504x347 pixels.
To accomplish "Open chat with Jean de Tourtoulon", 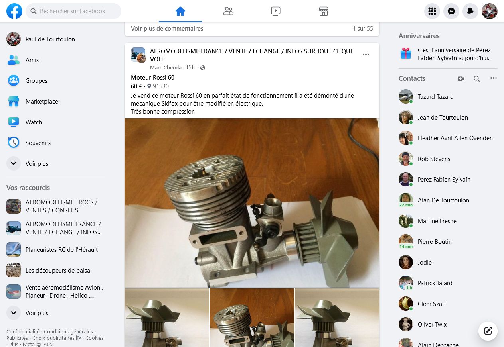I will (x=448, y=117).
